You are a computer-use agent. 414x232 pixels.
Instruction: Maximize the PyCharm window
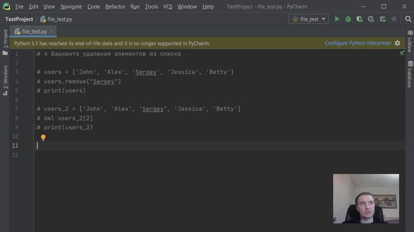tap(384, 6)
